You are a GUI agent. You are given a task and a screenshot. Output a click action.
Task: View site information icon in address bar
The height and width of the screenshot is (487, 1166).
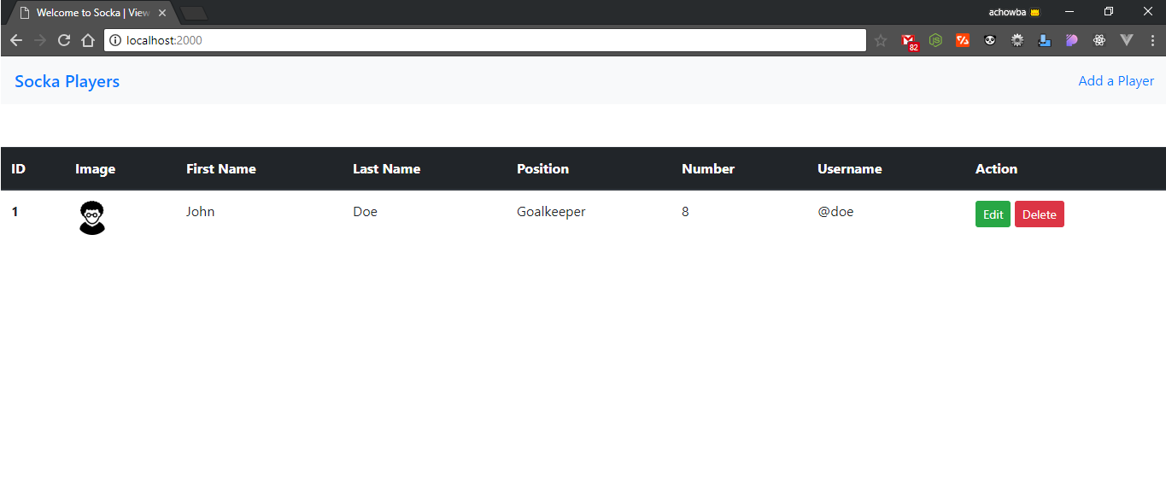click(115, 40)
